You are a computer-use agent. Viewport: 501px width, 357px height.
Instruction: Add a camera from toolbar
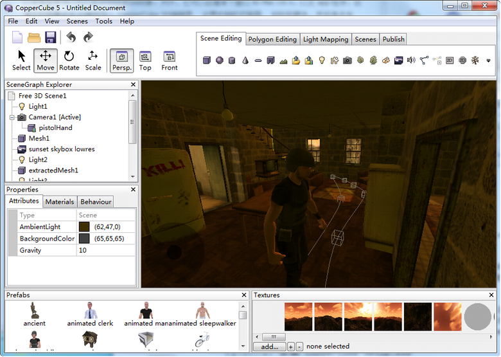click(x=347, y=60)
